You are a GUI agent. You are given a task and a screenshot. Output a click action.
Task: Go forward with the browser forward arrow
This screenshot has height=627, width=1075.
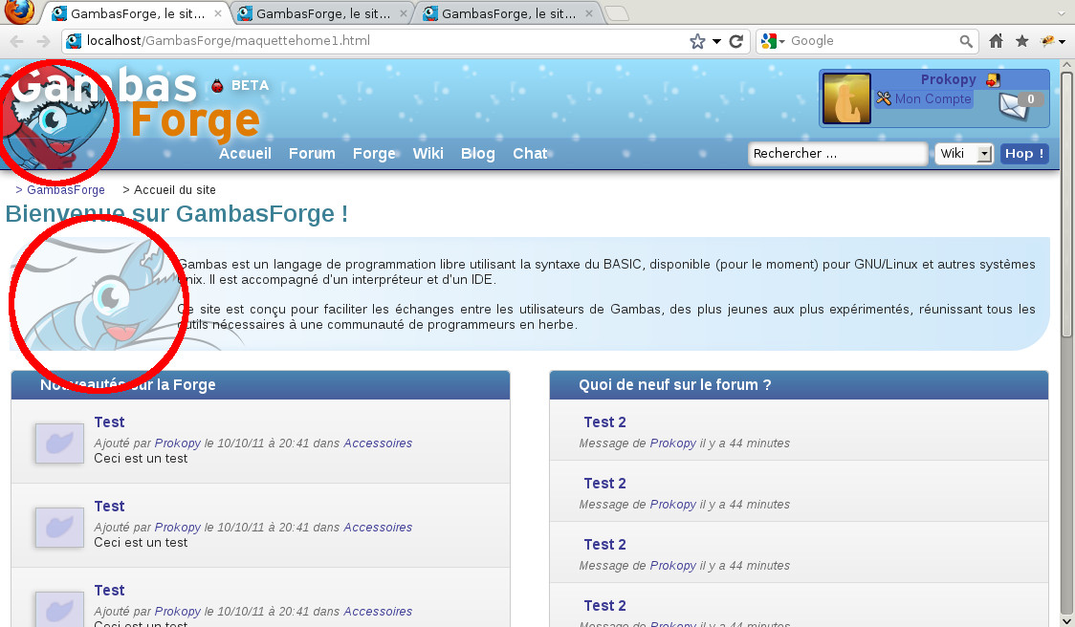pos(43,41)
